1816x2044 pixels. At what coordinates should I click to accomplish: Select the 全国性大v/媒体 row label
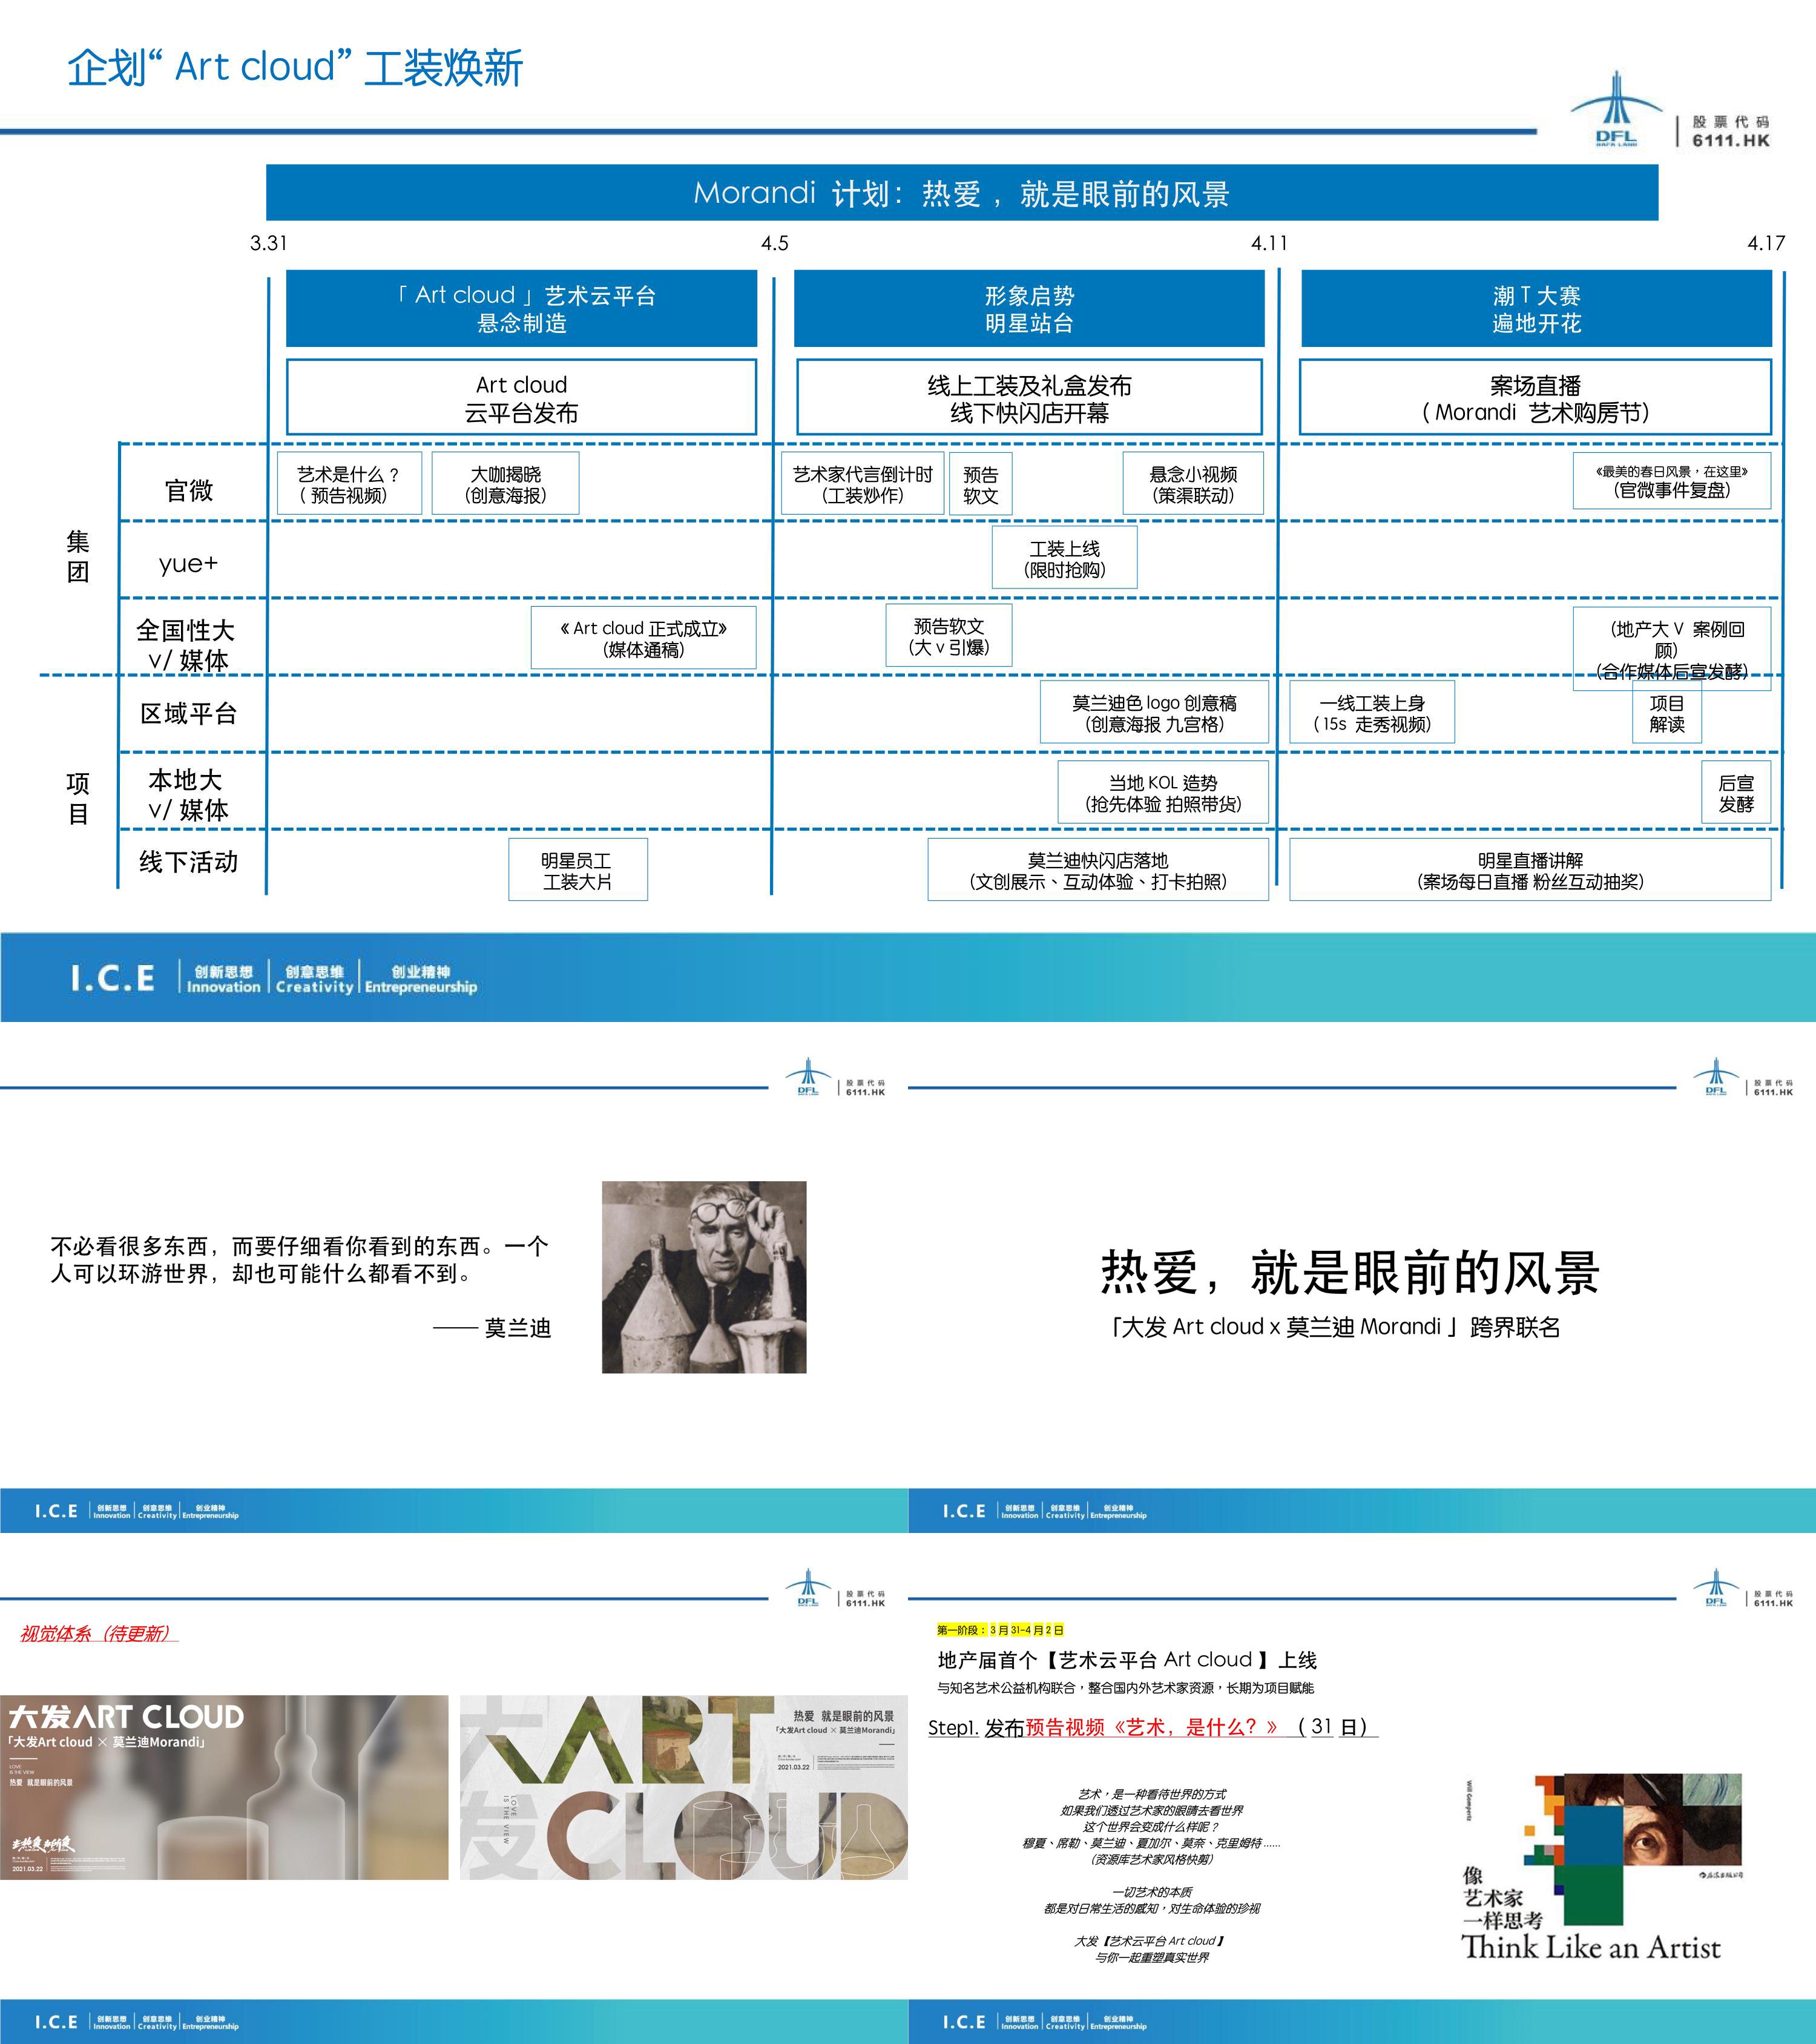[186, 645]
